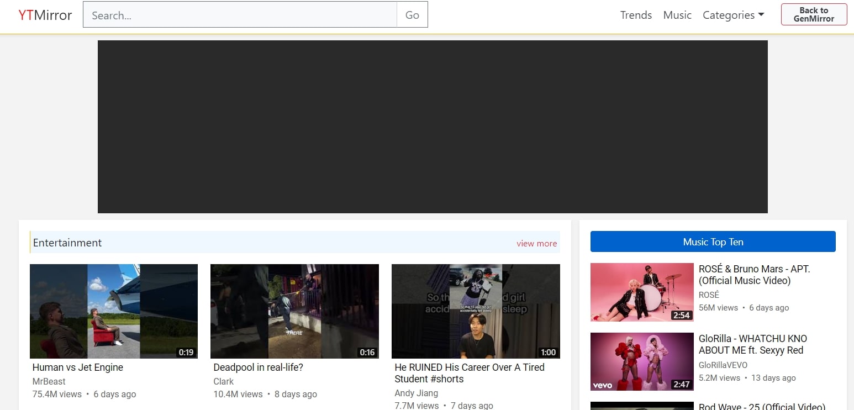
Task: Open "Rod Wave - 25 (Official Video)" title
Action: pos(762,406)
